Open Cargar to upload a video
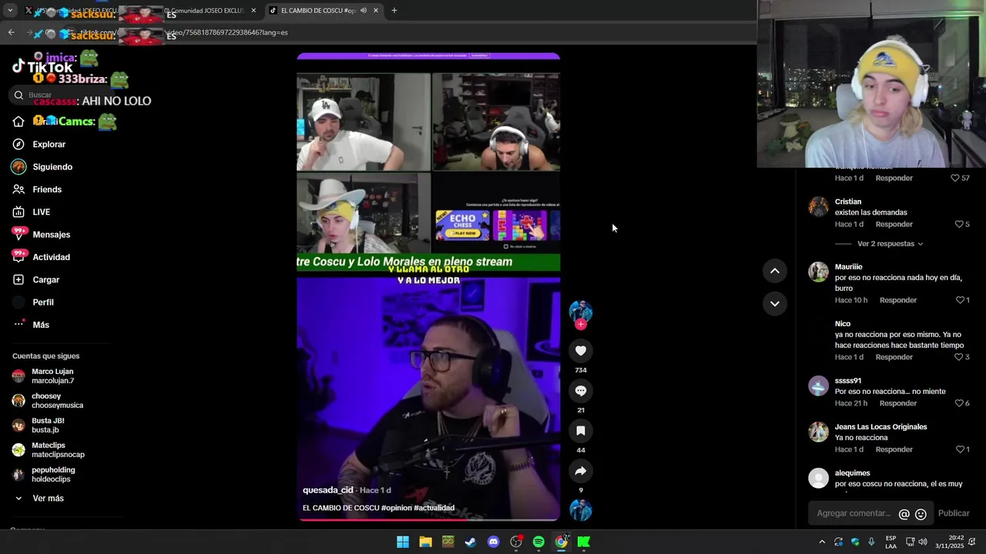986x554 pixels. tap(45, 280)
